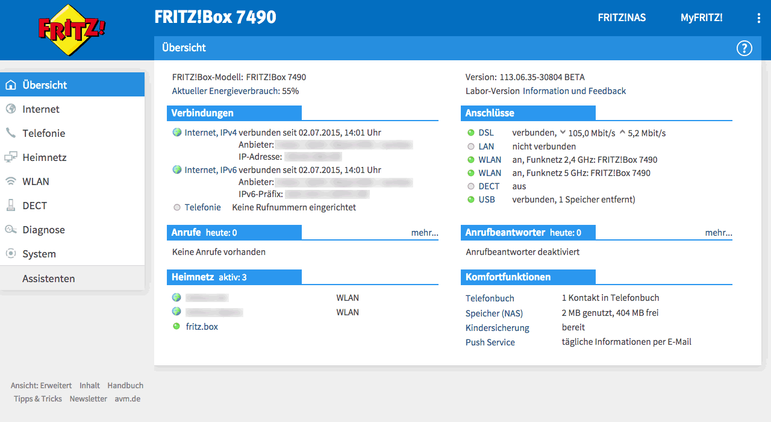Click globe icon beside Internet, IPv6

click(x=177, y=169)
